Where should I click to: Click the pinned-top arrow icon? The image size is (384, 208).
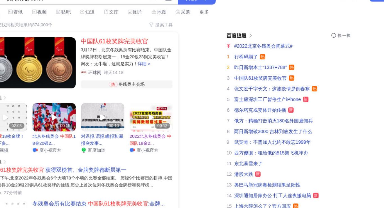229,46
